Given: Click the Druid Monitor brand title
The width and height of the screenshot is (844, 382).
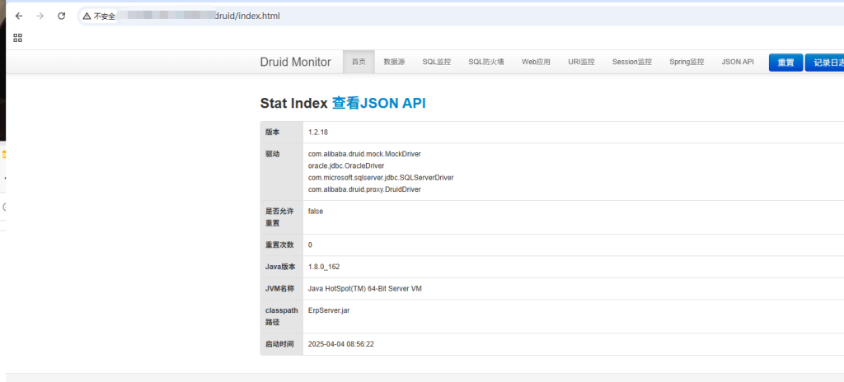Looking at the screenshot, I should click(x=295, y=62).
